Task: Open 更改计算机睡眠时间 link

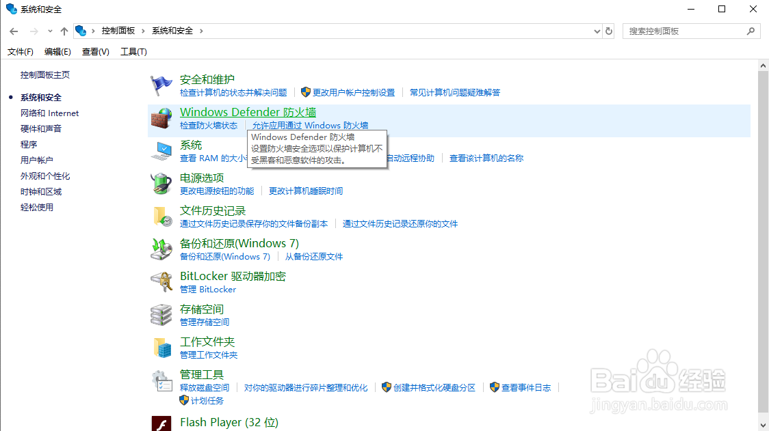Action: coord(306,191)
